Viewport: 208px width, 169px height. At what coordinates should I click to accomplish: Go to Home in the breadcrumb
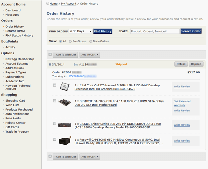[53, 4]
